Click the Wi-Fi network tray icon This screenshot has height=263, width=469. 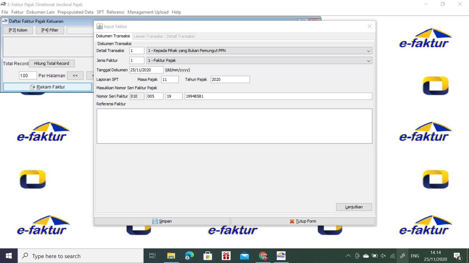click(x=392, y=256)
